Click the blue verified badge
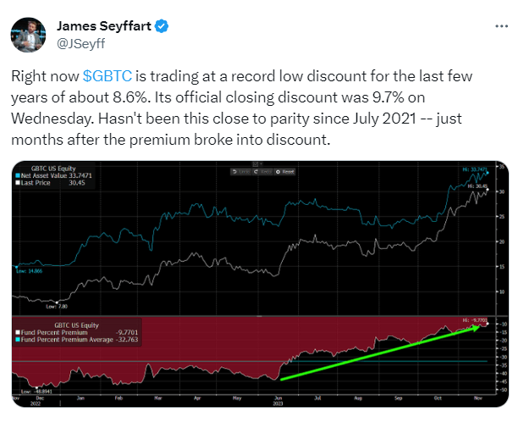This screenshot has width=524, height=425. tap(162, 25)
